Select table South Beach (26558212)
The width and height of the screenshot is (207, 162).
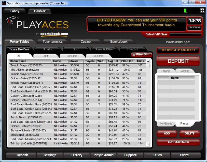[x=78, y=117]
